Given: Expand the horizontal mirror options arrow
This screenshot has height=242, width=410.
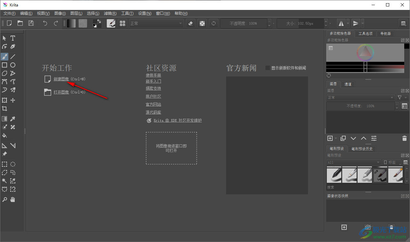Looking at the screenshot, I should (x=348, y=23).
